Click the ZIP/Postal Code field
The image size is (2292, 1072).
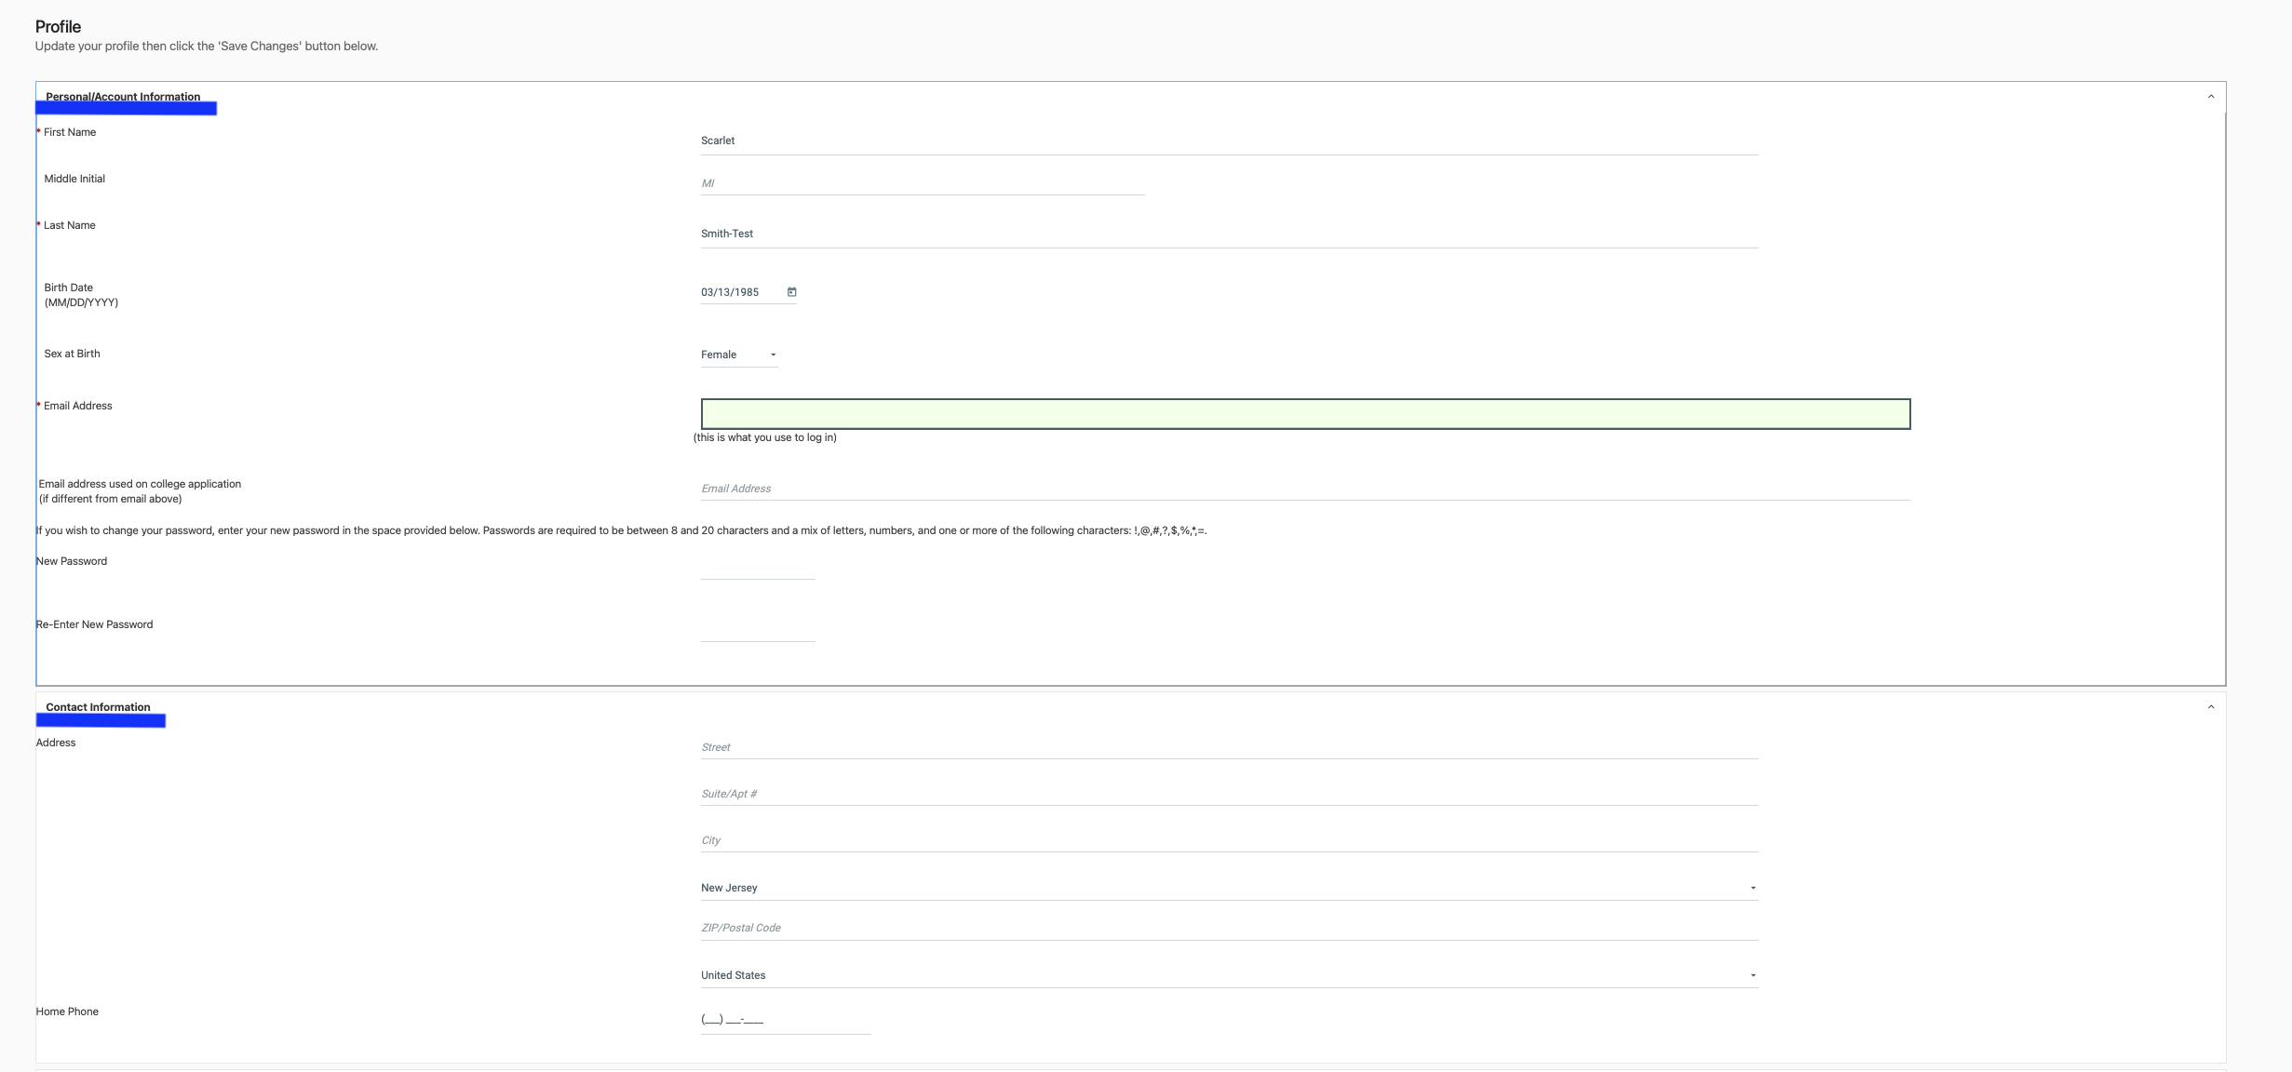pos(1229,928)
